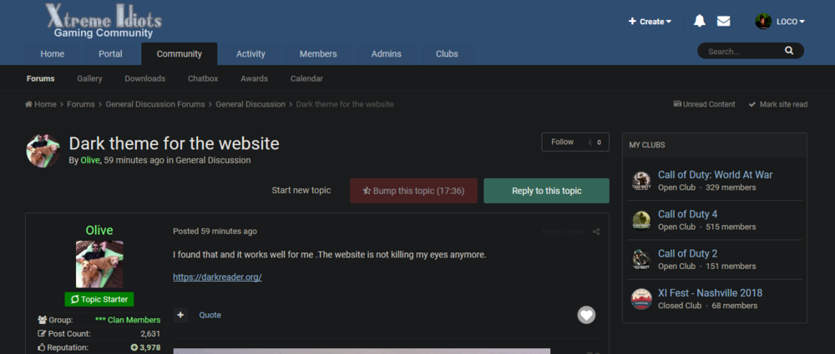Open the Awards submenu item

pos(254,78)
